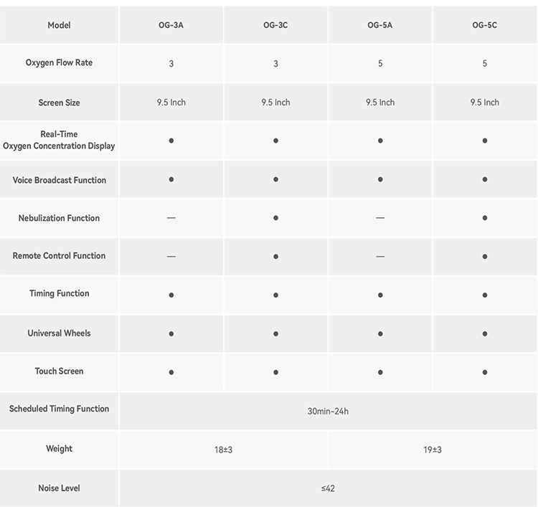The image size is (538, 507).
Task: Click the Noise Level row label
Action: [59, 488]
